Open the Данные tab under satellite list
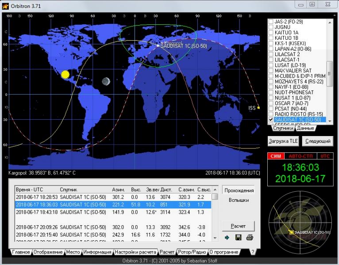This screenshot has width=339, height=265. tap(305, 129)
